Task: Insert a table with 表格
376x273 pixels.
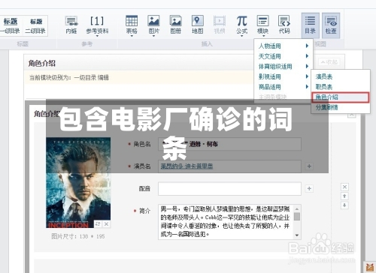Action: point(132,25)
